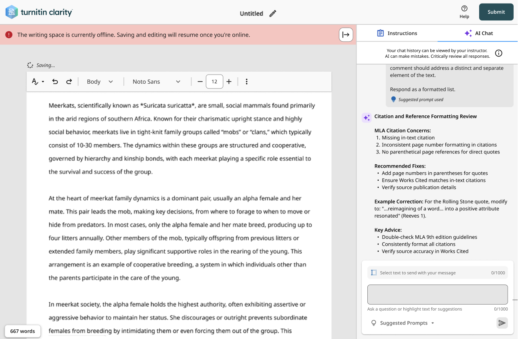This screenshot has width=518, height=339.
Task: Click the offline error alert icon
Action: (x=9, y=35)
